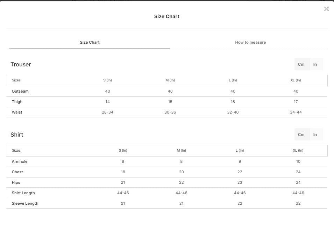Toggle Shirt units to In

(315, 135)
